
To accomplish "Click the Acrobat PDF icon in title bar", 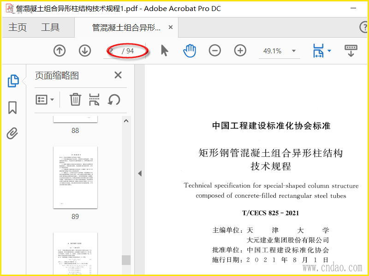I will pos(10,8).
